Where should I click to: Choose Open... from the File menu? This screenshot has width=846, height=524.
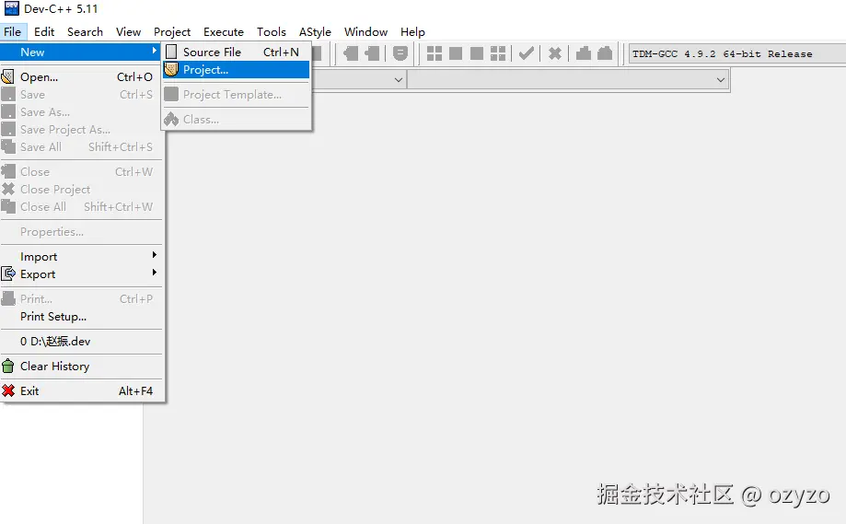pos(81,77)
